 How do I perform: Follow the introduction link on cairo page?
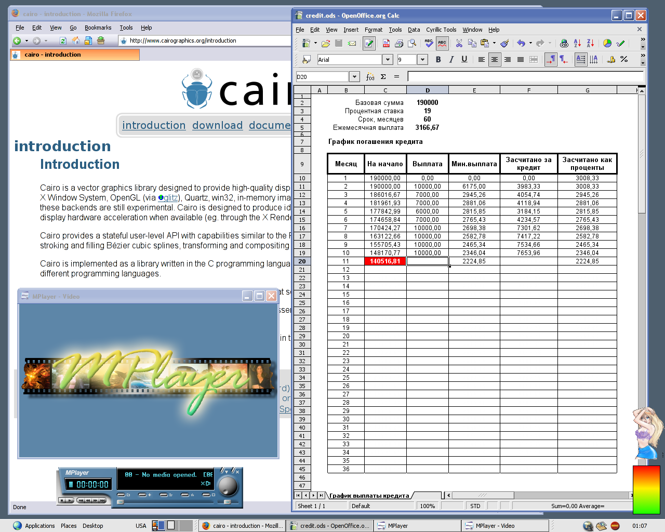click(x=154, y=125)
